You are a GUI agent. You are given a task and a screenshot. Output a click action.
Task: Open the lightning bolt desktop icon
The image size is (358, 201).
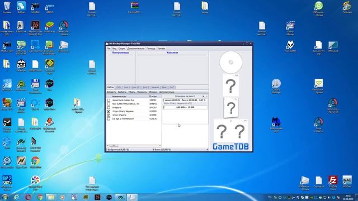coord(21,162)
